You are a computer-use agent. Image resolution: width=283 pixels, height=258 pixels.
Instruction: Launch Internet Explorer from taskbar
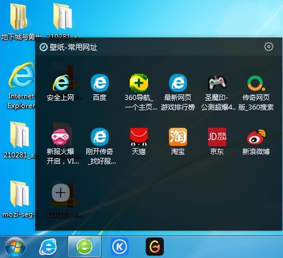point(48,247)
